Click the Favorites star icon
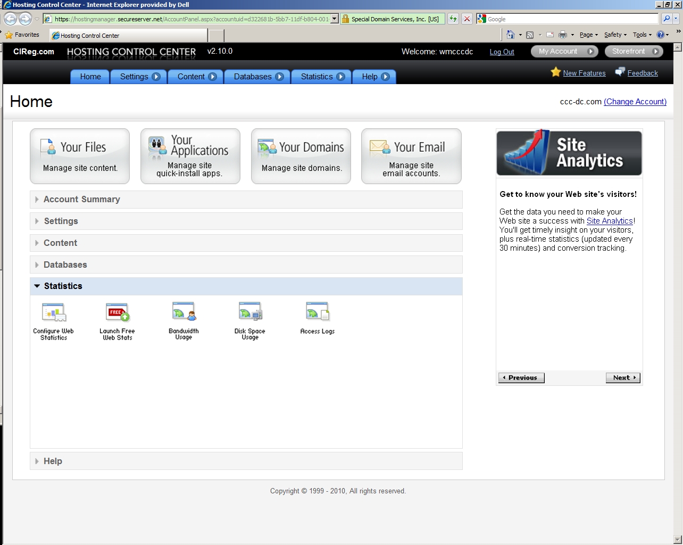Viewport: 683px width, 545px height. [9, 35]
